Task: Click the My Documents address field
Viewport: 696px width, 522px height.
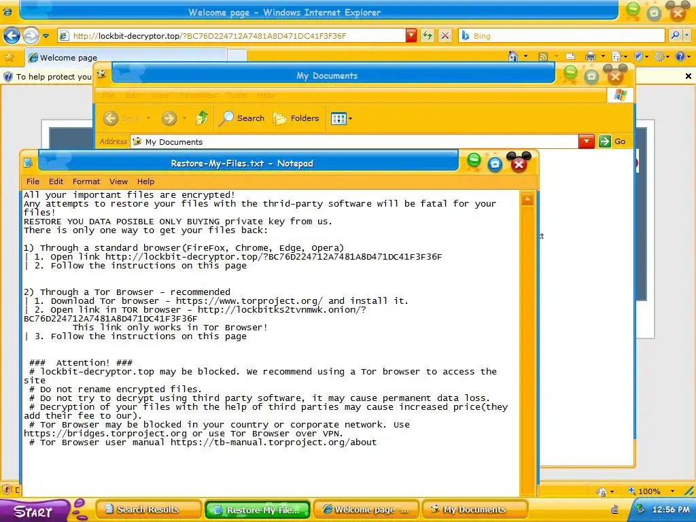Action: click(354, 141)
